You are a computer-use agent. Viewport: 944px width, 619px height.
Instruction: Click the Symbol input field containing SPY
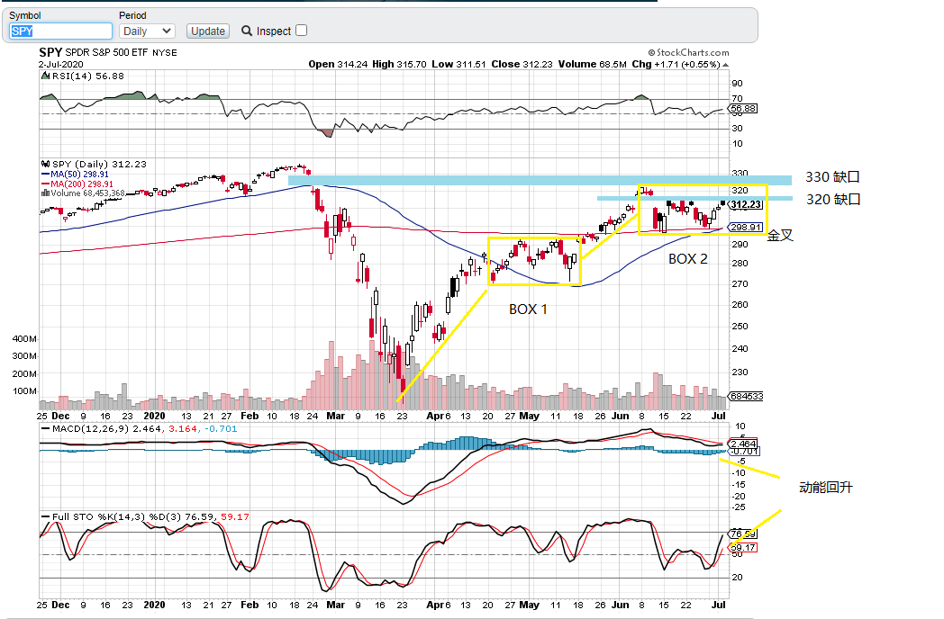pyautogui.click(x=61, y=31)
